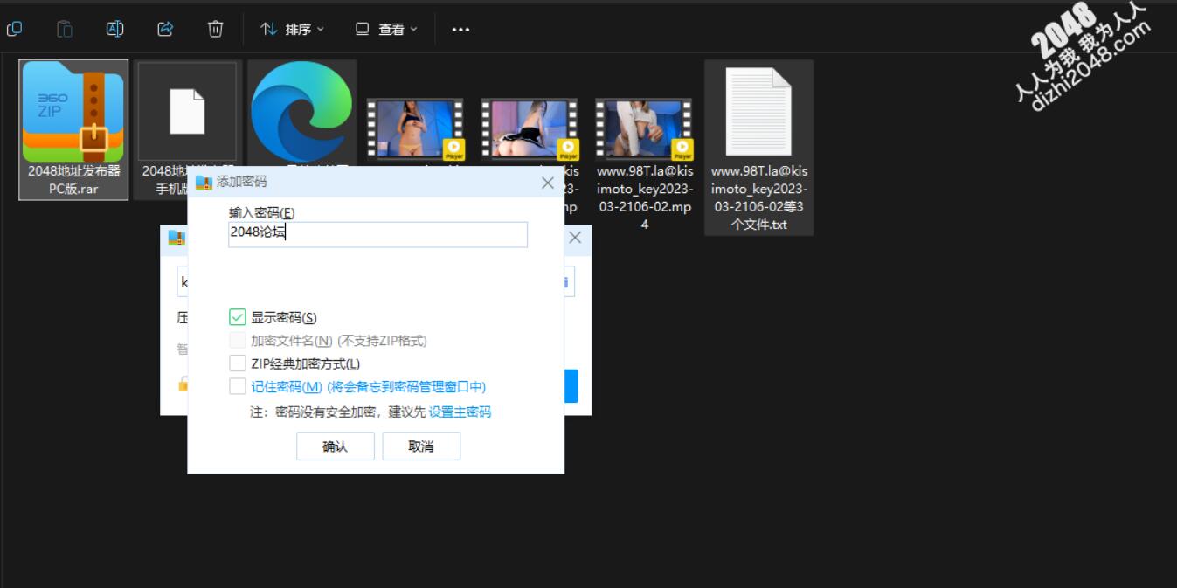Close the 添加密码 dialog

coord(548,183)
